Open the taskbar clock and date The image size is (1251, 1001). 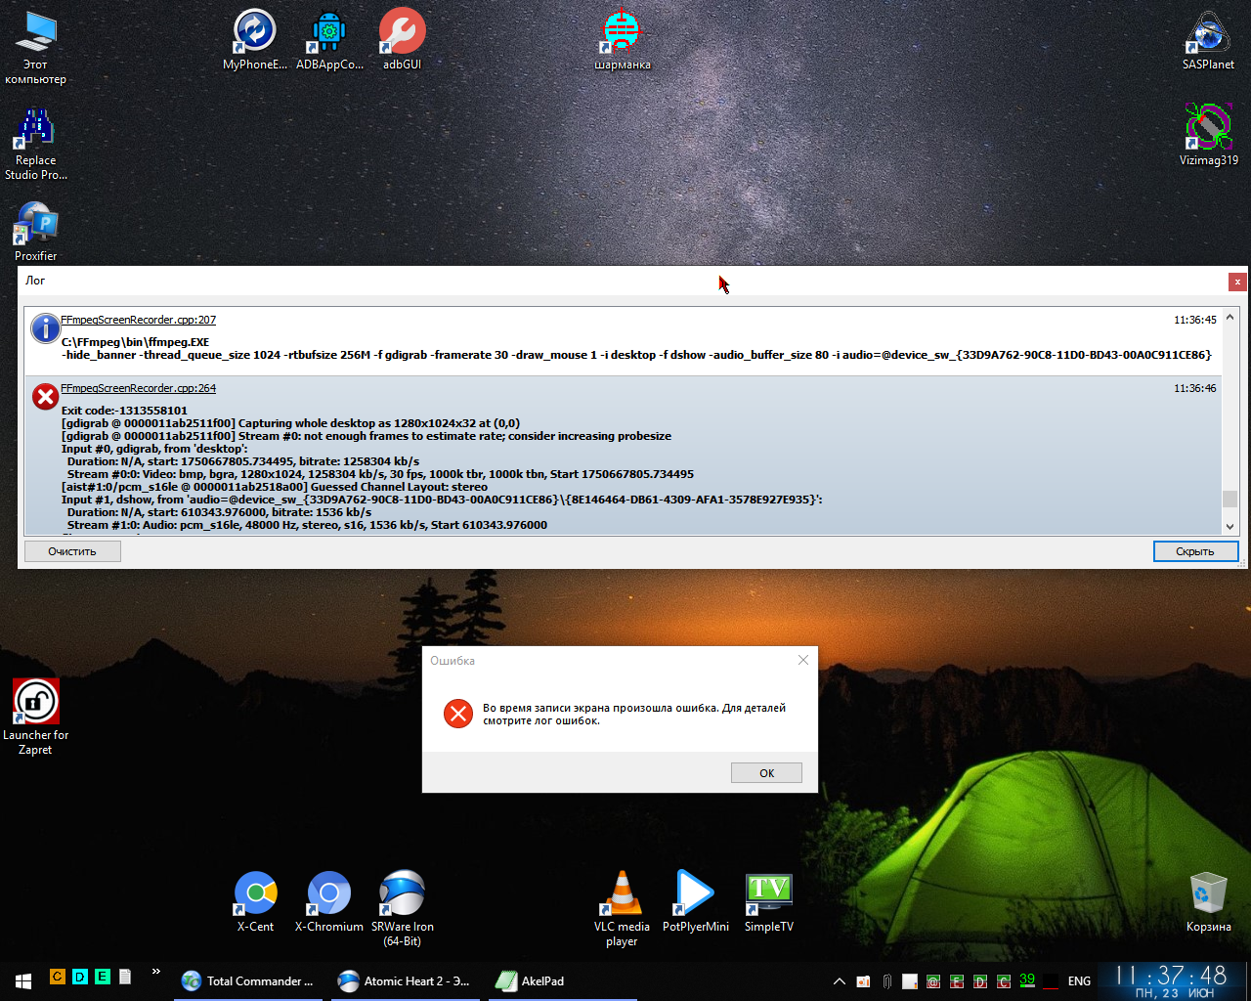tap(1172, 981)
